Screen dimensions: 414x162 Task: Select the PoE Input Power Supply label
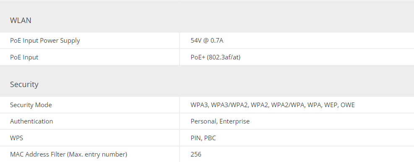(45, 41)
